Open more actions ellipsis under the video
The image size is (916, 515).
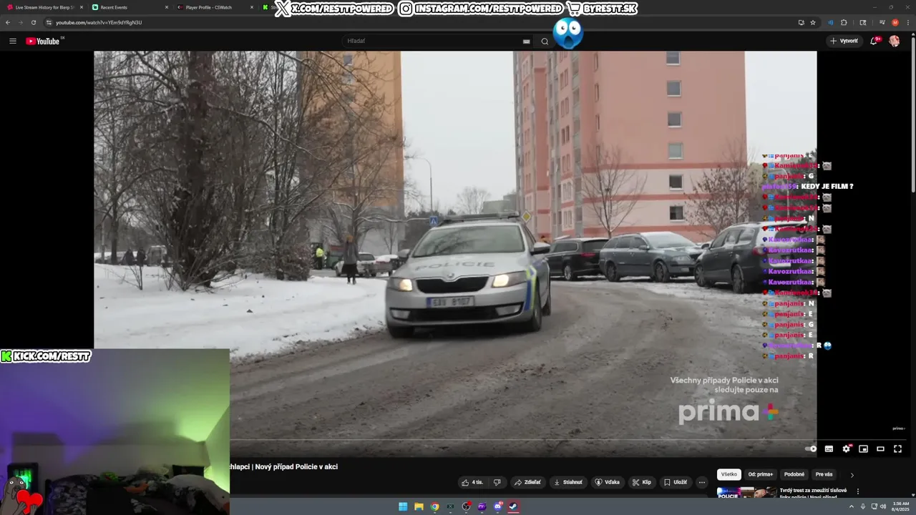point(702,482)
